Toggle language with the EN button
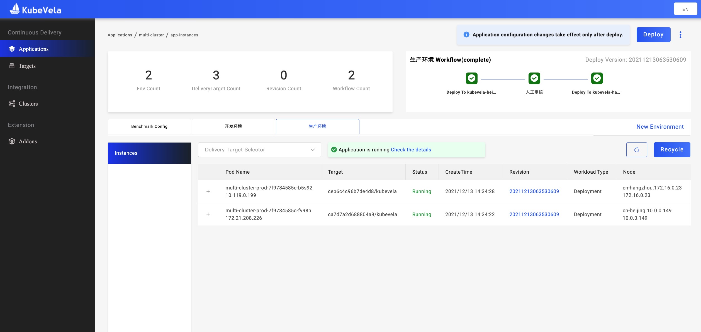Image resolution: width=701 pixels, height=332 pixels. (x=685, y=9)
